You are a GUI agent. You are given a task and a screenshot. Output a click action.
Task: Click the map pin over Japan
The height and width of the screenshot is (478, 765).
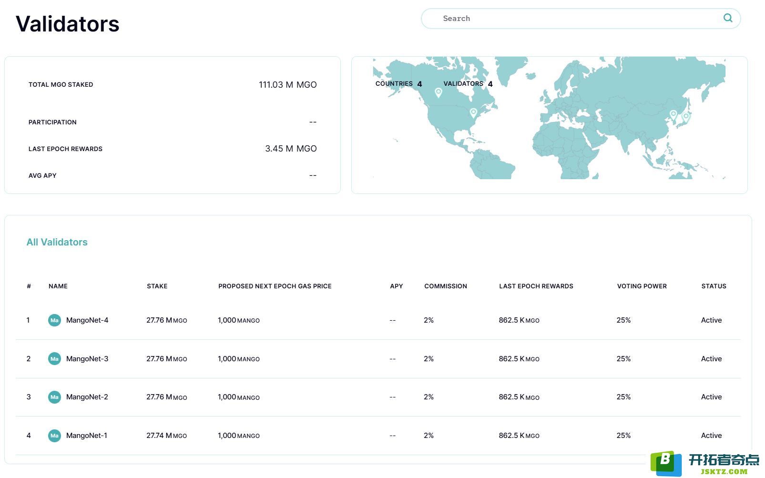[x=686, y=117]
